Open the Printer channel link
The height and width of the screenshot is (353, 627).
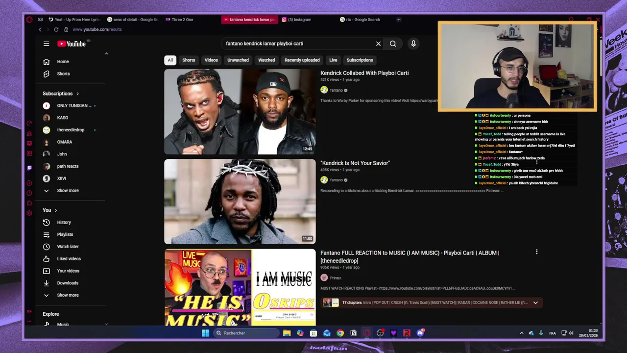[x=336, y=278]
